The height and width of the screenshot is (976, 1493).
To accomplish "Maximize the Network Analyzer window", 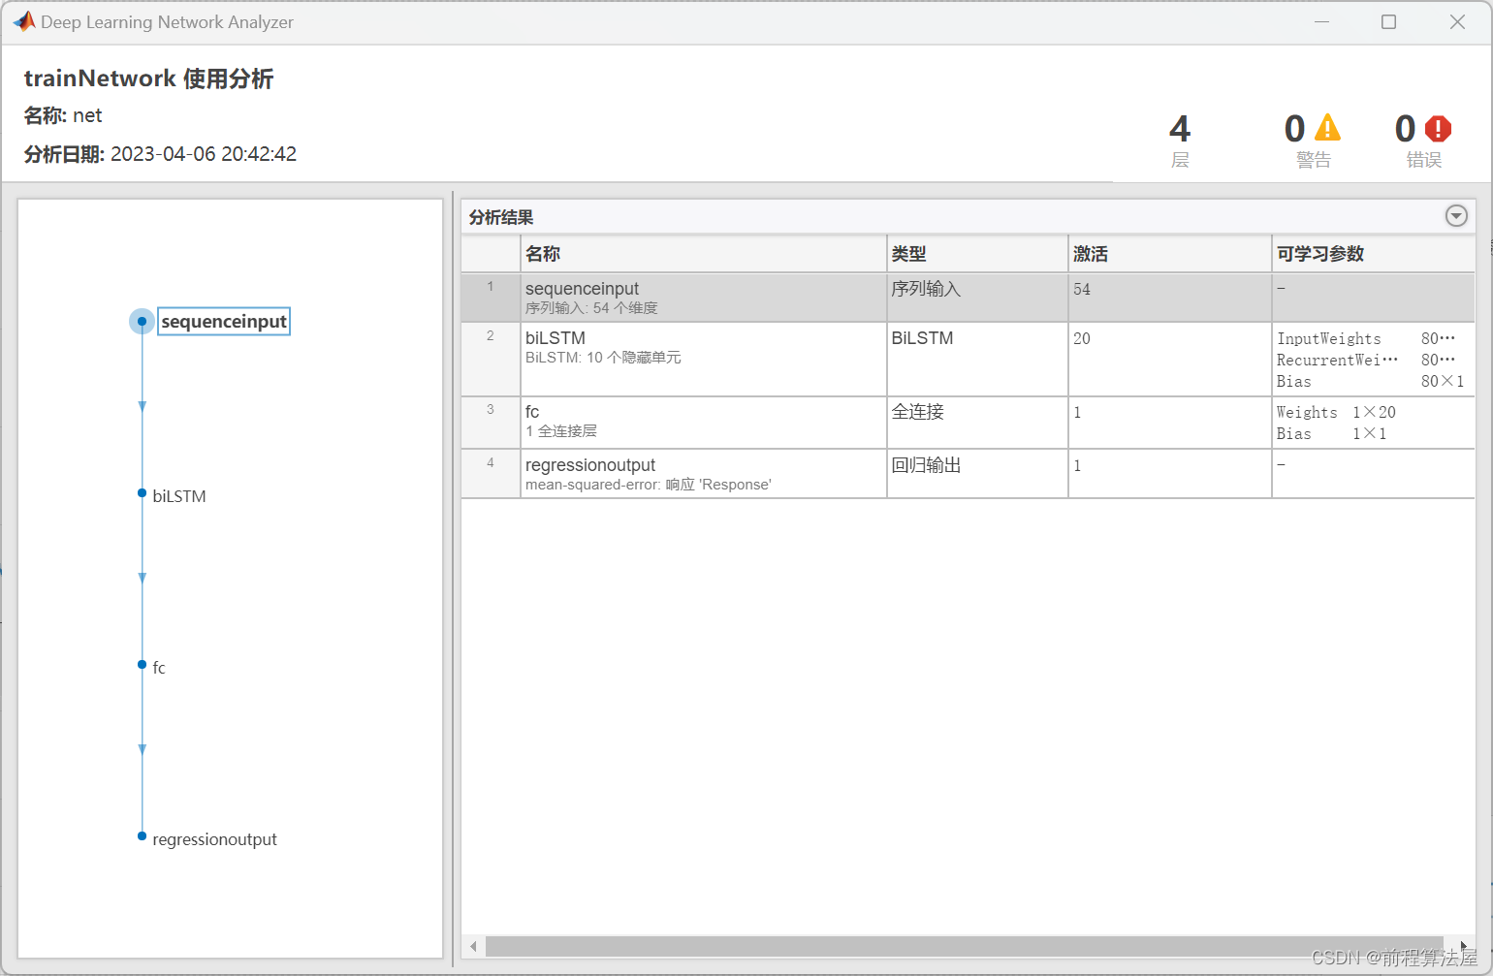I will (x=1388, y=21).
